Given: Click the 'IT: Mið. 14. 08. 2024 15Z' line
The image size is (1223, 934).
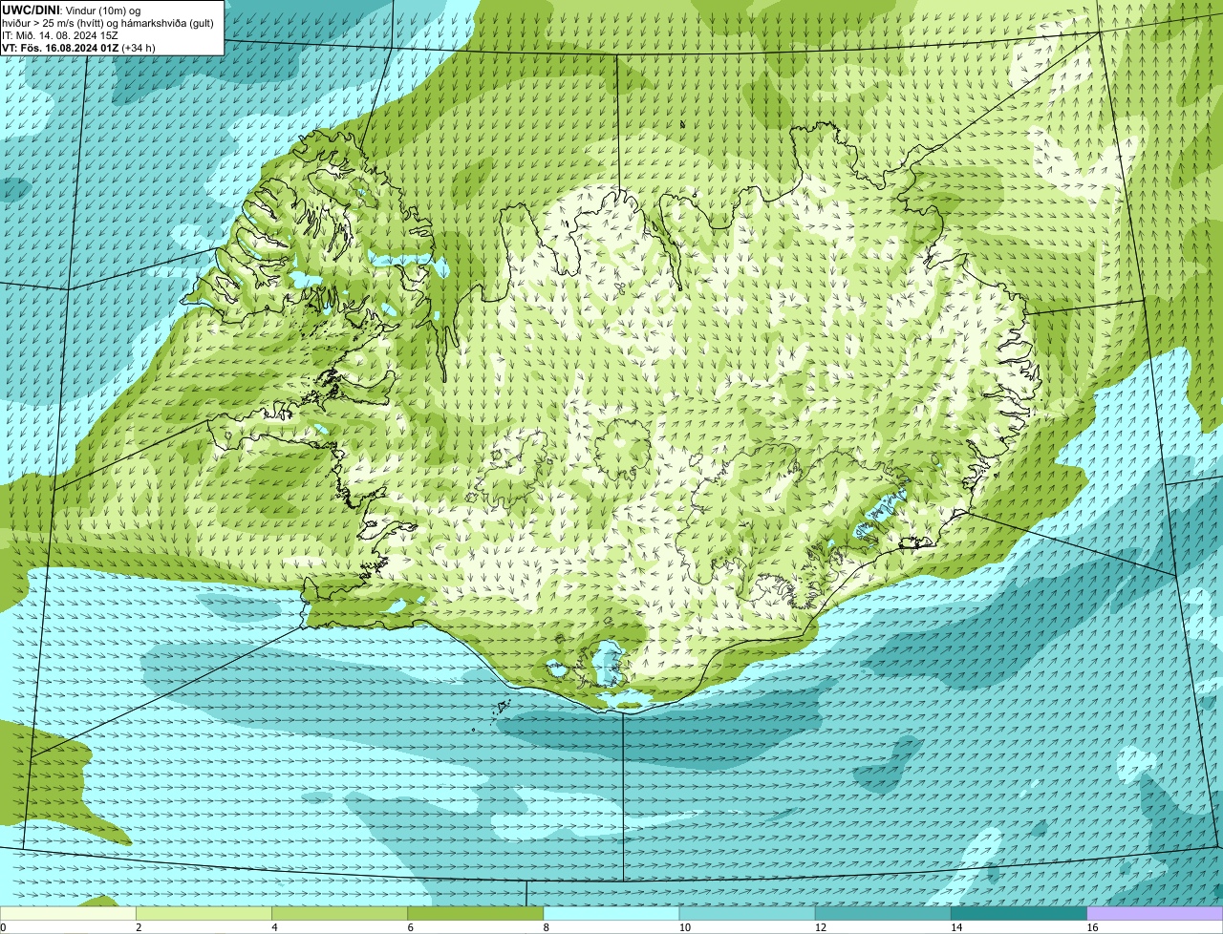Looking at the screenshot, I should coord(60,34).
